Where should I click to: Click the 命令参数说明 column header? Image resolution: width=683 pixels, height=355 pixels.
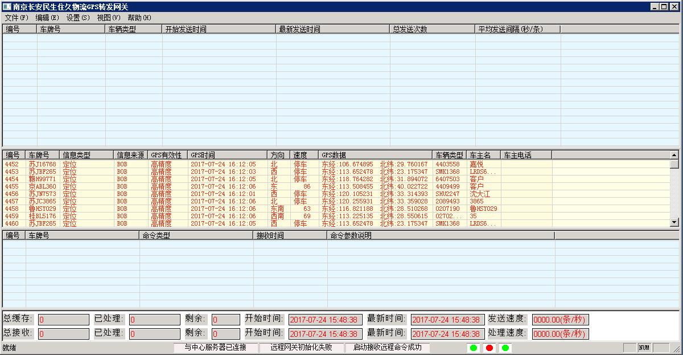tap(441, 235)
